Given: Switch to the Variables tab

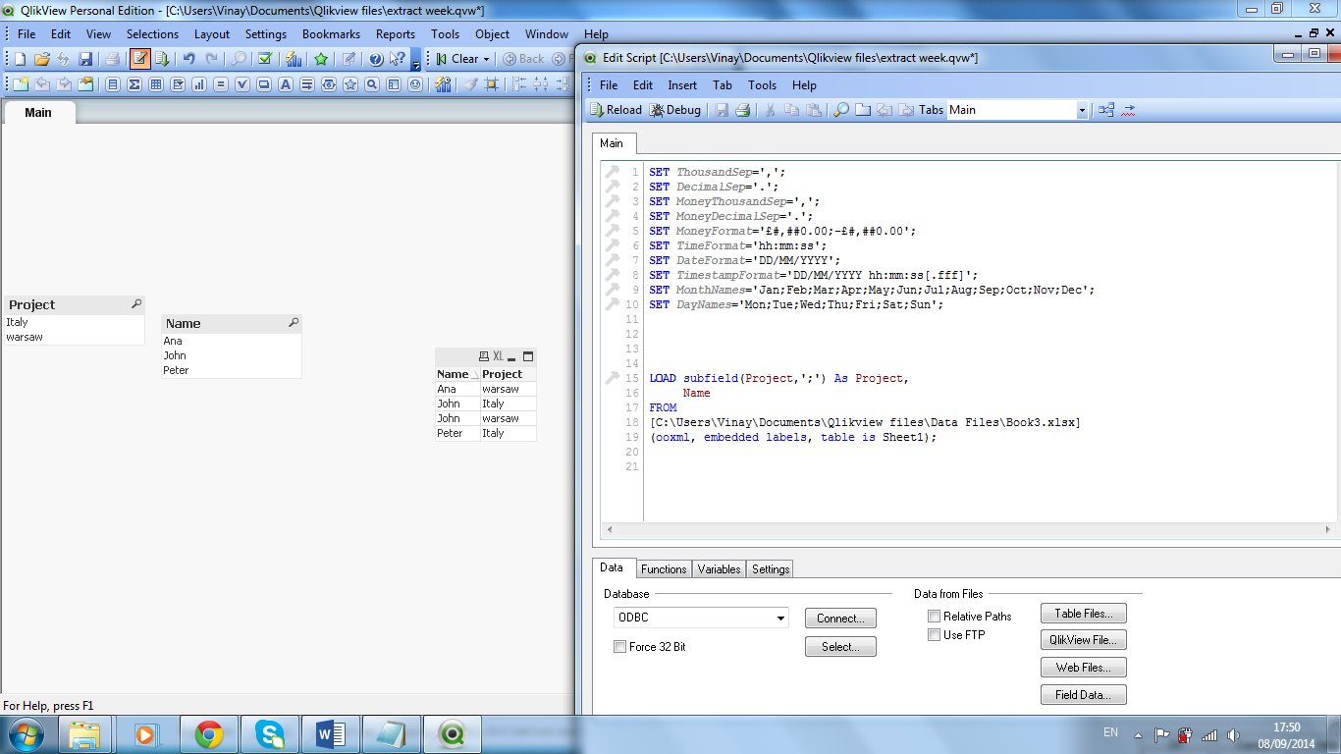Looking at the screenshot, I should click(719, 569).
